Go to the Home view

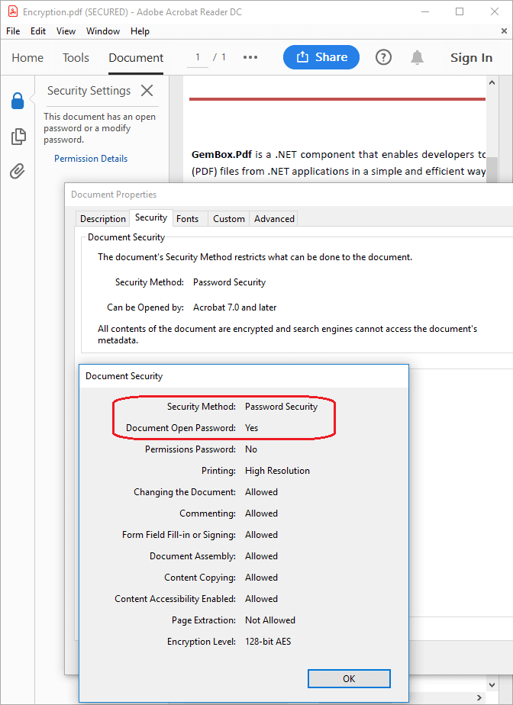coord(27,58)
